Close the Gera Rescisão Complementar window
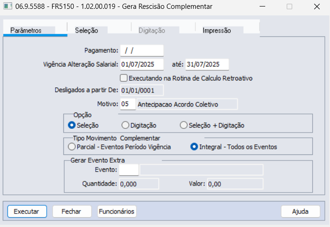Viewport: 330px width, 227px height. (x=317, y=7)
